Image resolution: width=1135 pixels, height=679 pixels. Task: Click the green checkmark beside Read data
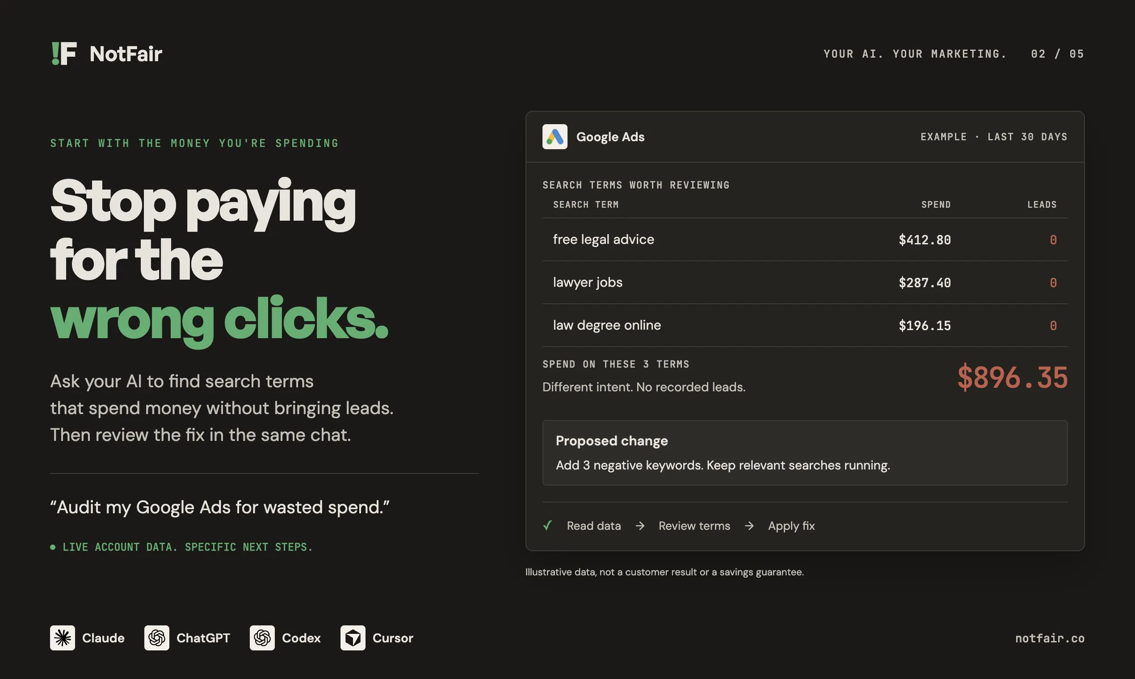coord(547,525)
